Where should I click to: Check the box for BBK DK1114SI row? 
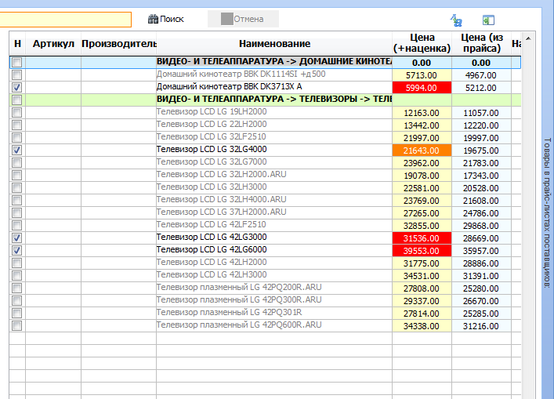(x=16, y=75)
